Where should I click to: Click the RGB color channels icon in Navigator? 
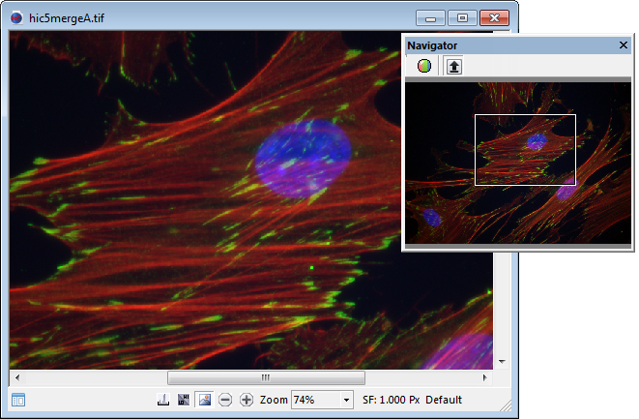pyautogui.click(x=422, y=67)
